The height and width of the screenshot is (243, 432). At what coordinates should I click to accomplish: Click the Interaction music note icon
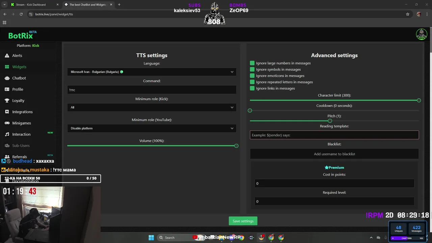[x=7, y=134]
